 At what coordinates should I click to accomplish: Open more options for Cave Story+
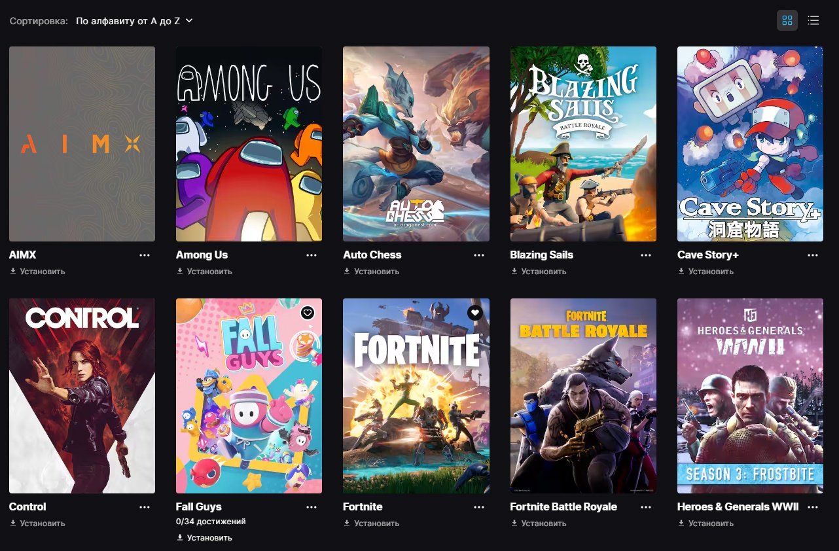coord(813,255)
